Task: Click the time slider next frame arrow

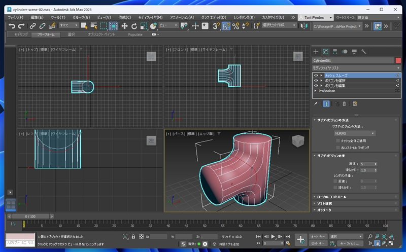Action: pyautogui.click(x=52, y=217)
